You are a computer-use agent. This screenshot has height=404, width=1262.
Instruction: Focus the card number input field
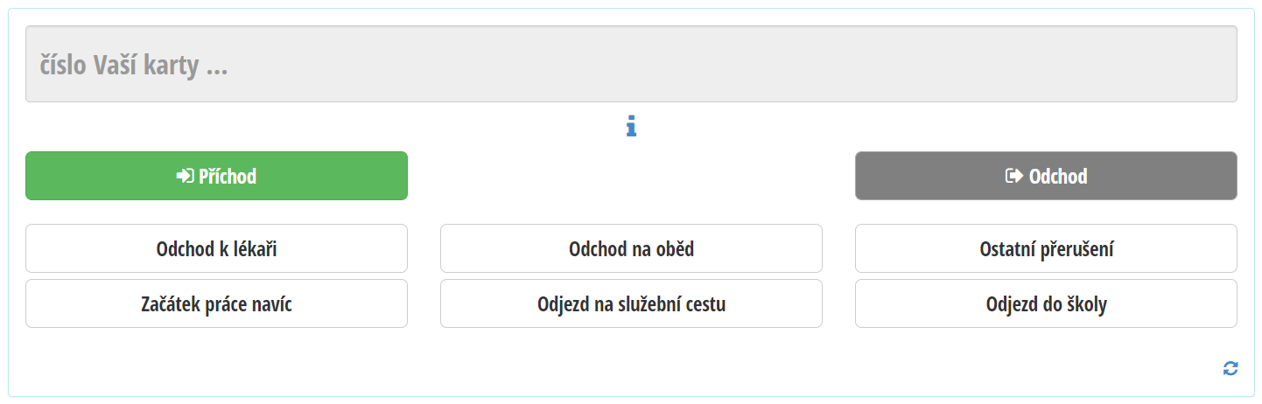coord(631,65)
